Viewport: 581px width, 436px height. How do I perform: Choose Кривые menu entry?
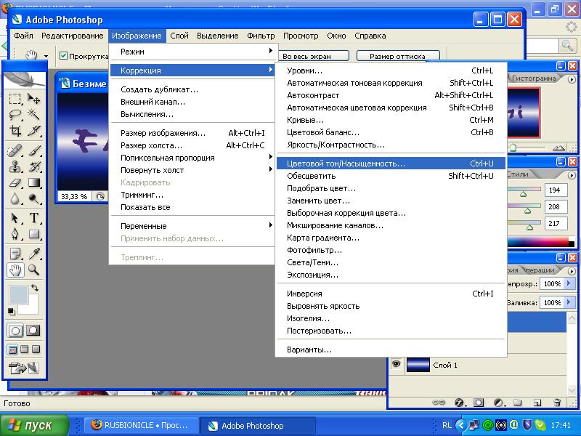pos(391,120)
